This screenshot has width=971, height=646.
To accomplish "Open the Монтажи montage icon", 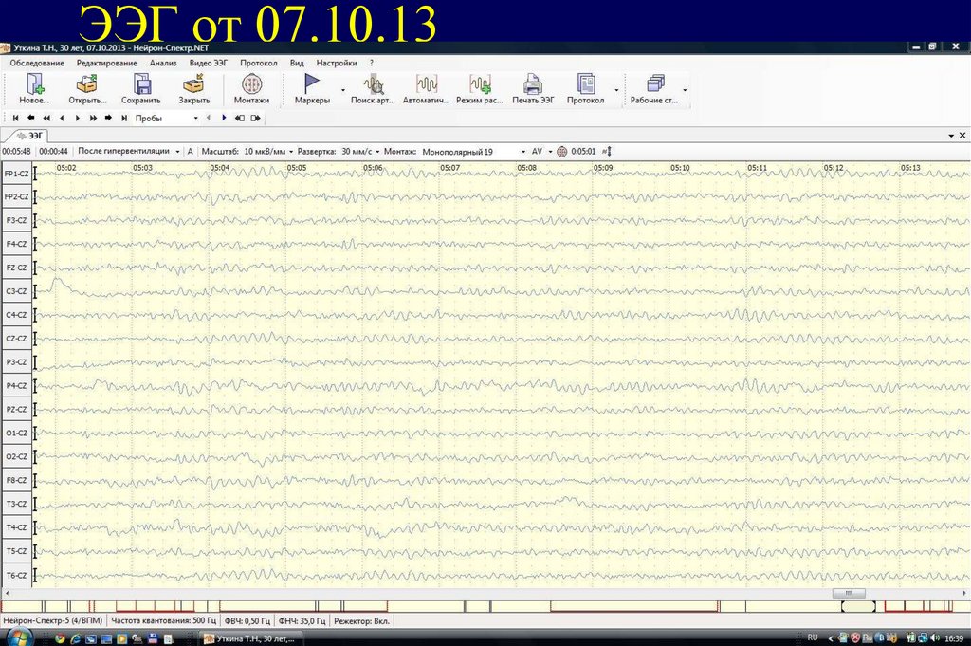I will coord(251,87).
